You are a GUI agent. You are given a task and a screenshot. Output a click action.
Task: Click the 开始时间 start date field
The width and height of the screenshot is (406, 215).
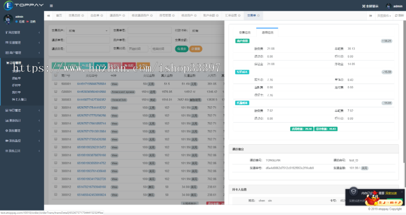[138, 49]
